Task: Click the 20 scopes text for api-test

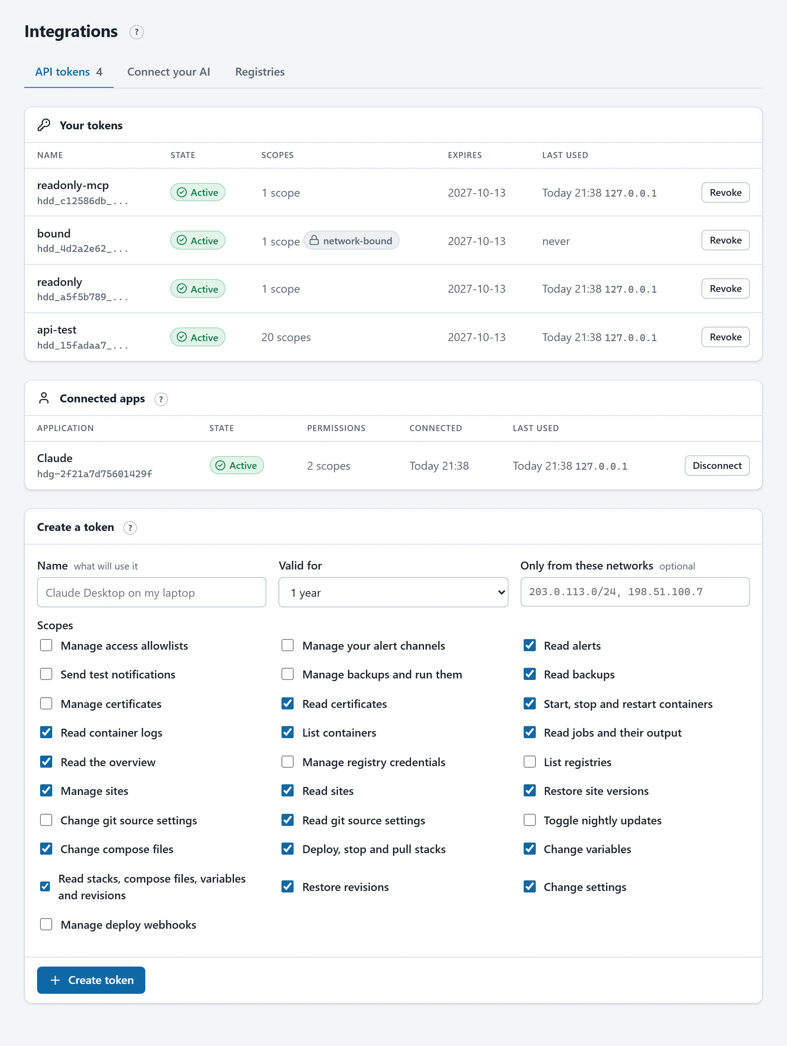Action: click(286, 337)
